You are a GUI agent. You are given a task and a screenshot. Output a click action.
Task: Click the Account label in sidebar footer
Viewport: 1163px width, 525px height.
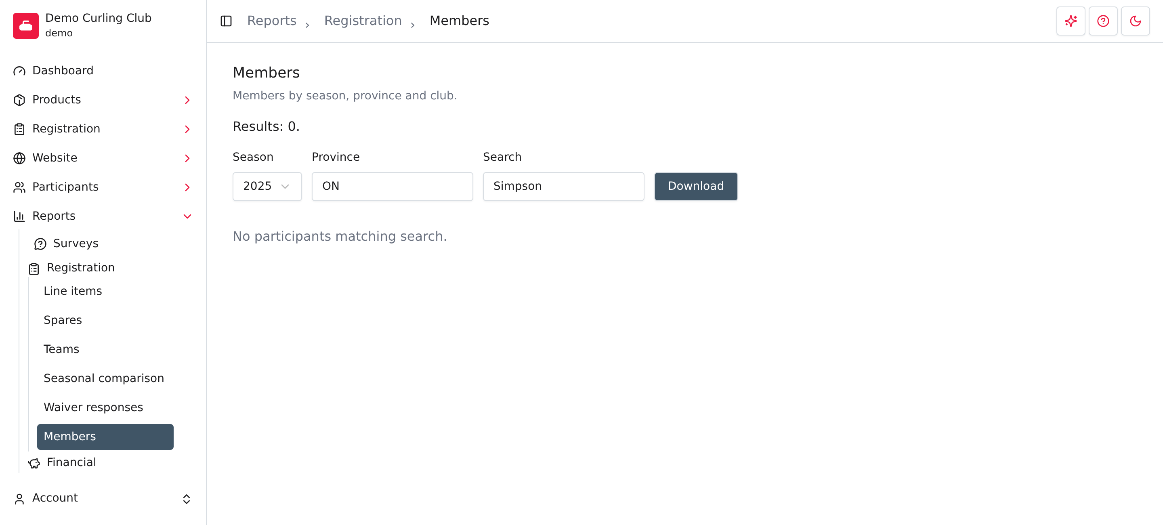[x=55, y=498]
